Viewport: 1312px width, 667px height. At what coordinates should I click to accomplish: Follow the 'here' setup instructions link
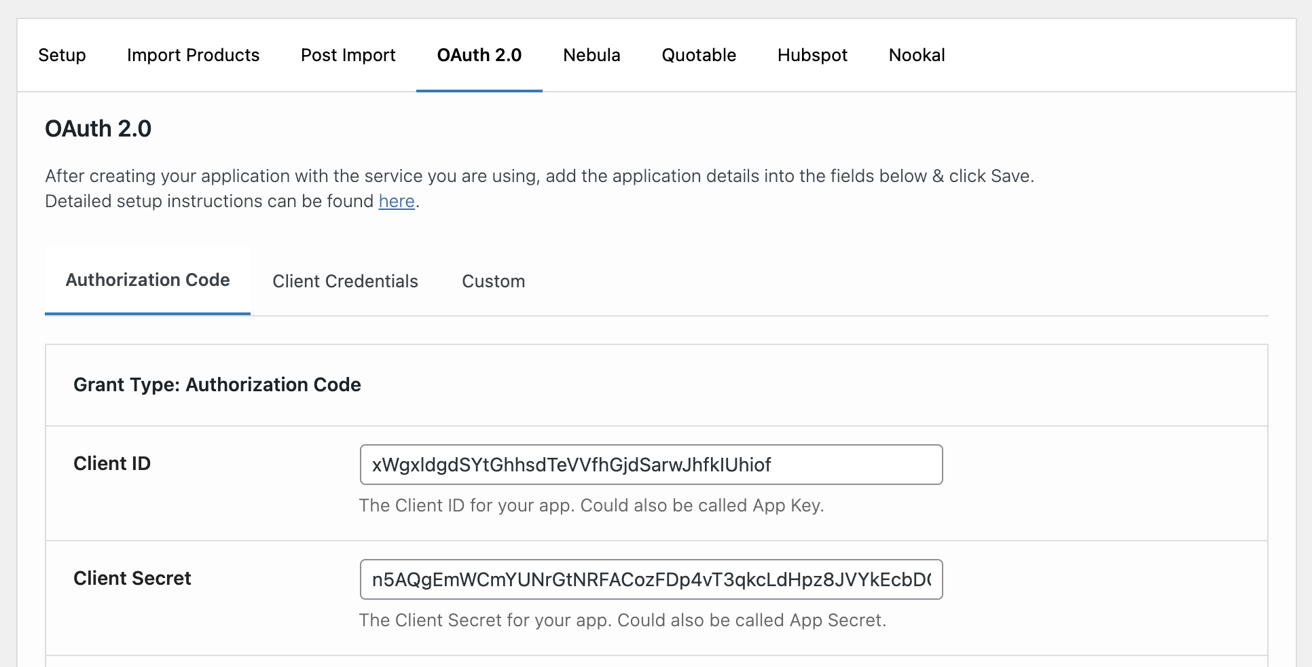coord(397,201)
